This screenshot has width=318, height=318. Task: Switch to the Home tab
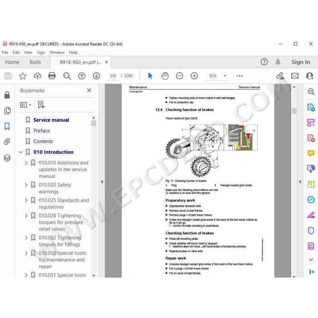(12, 62)
